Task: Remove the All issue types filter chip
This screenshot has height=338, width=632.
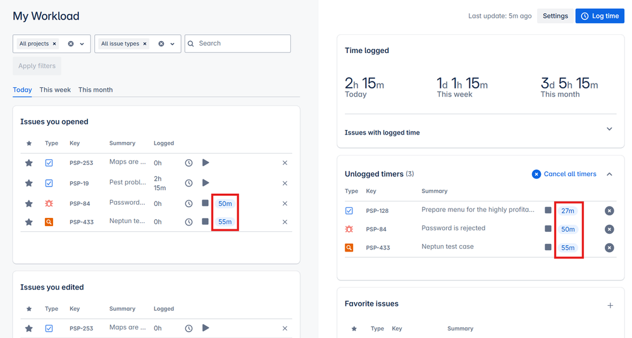Action: [145, 44]
